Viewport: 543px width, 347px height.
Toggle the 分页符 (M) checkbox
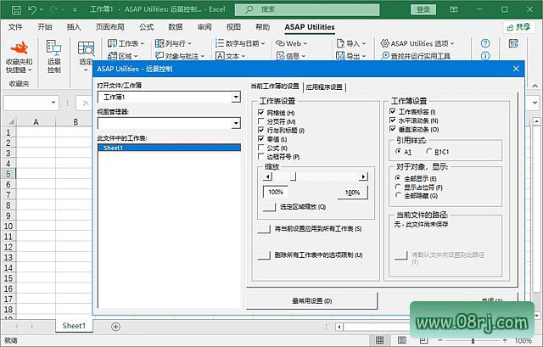(x=261, y=121)
